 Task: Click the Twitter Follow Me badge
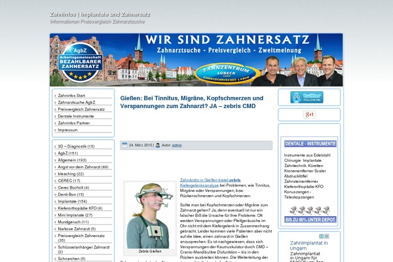coord(307,98)
